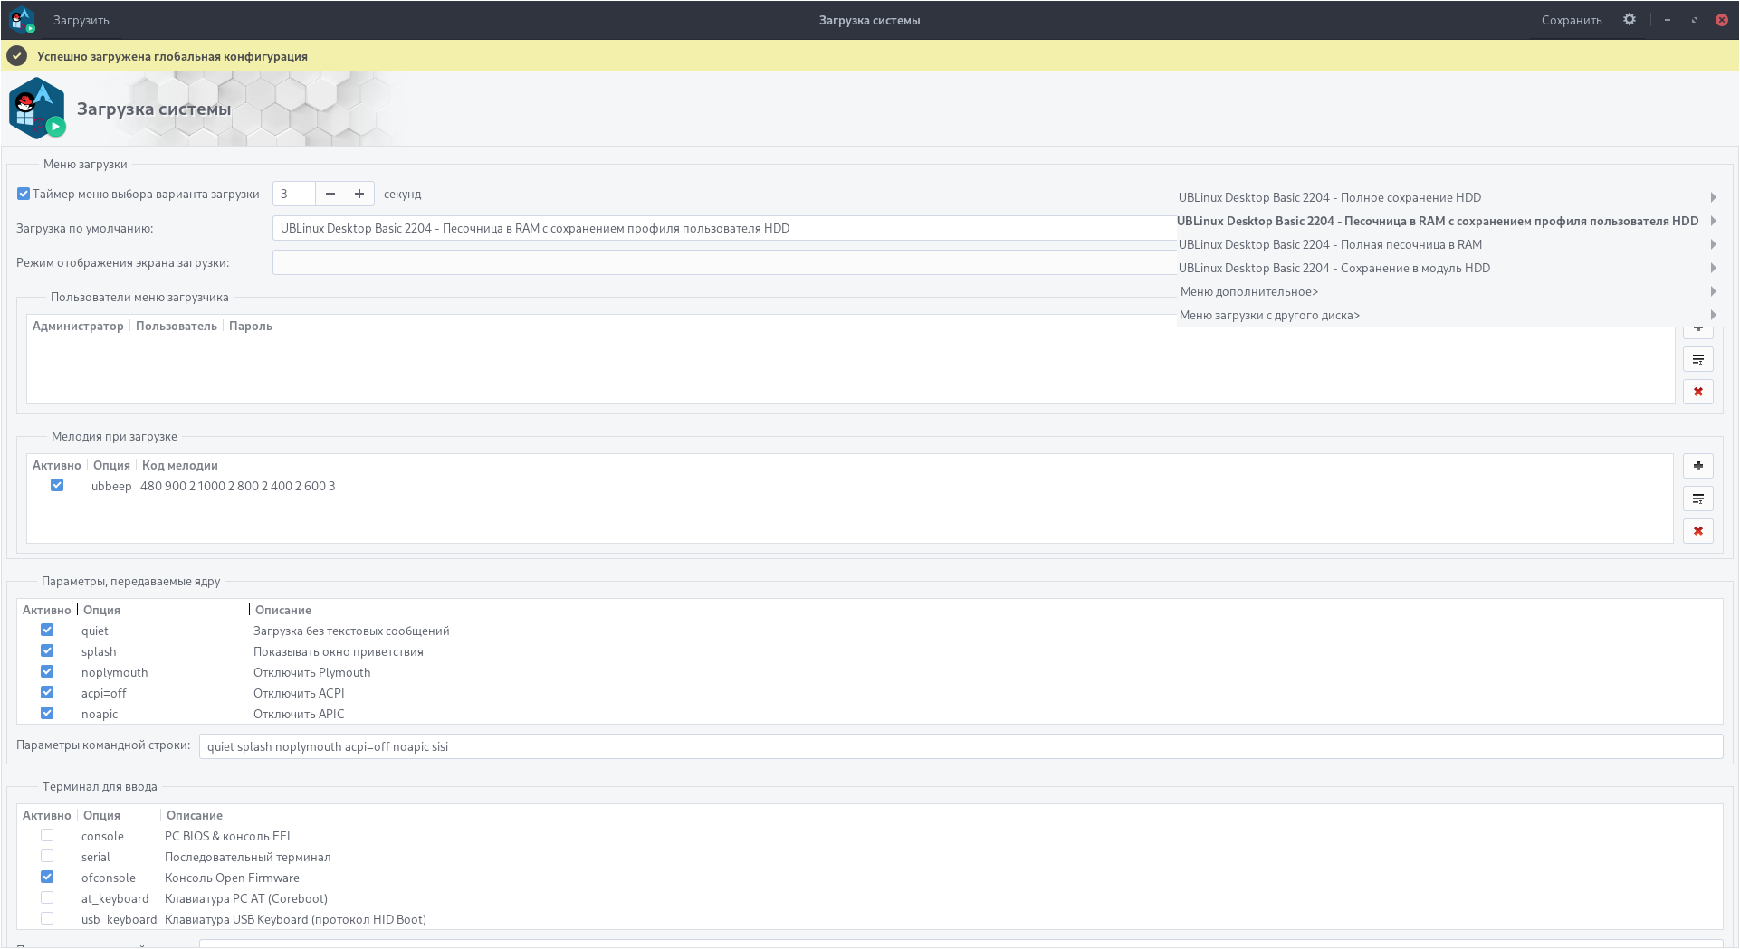Click the 'Загрузить' button
This screenshot has height=949, width=1740.
pyautogui.click(x=81, y=20)
